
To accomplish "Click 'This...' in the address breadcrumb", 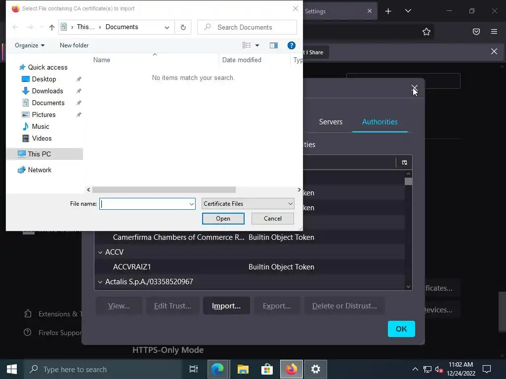I will click(85, 27).
